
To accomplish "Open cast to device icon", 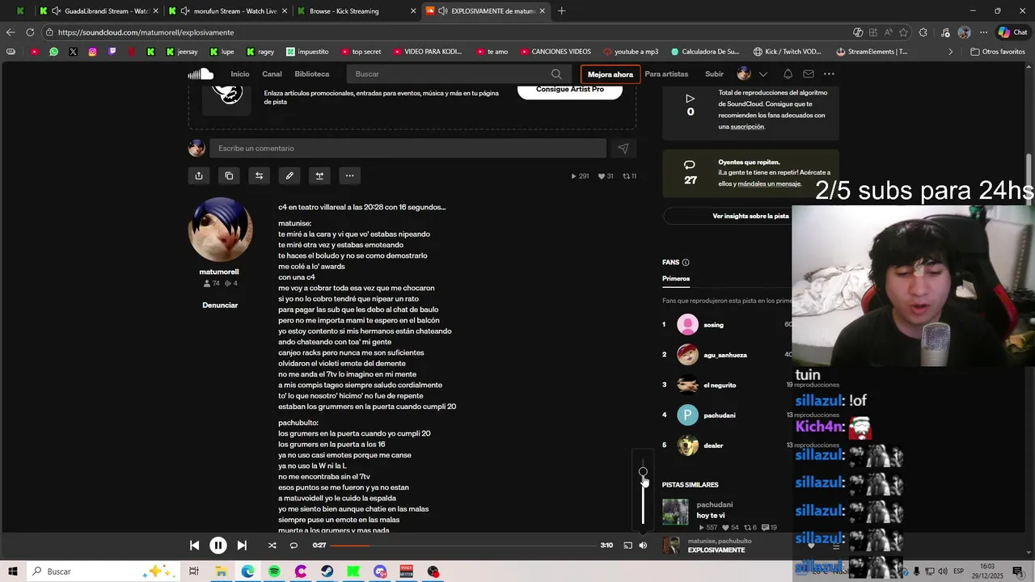I will click(x=627, y=546).
